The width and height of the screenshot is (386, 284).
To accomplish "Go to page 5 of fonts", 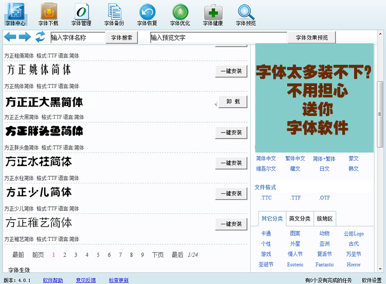I will click(98, 255).
